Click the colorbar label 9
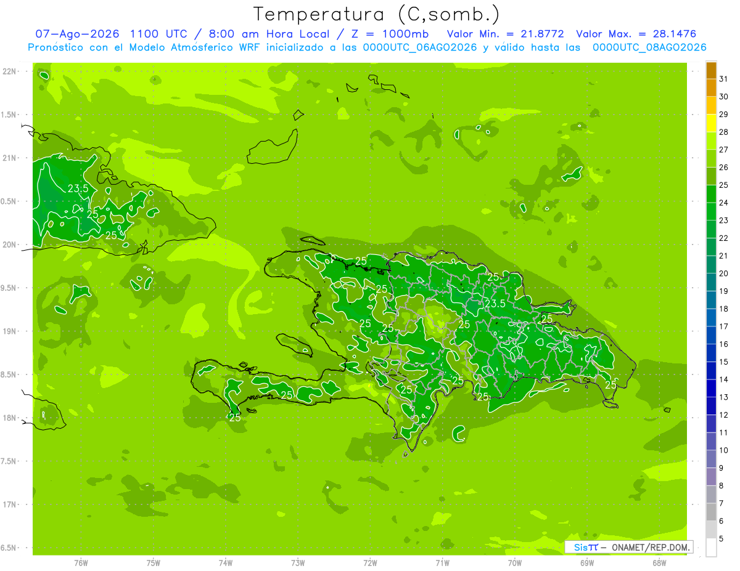Screen dimensions: 740x571 pyautogui.click(x=721, y=468)
